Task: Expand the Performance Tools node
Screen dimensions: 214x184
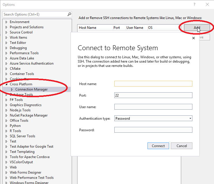Action: (6, 53)
